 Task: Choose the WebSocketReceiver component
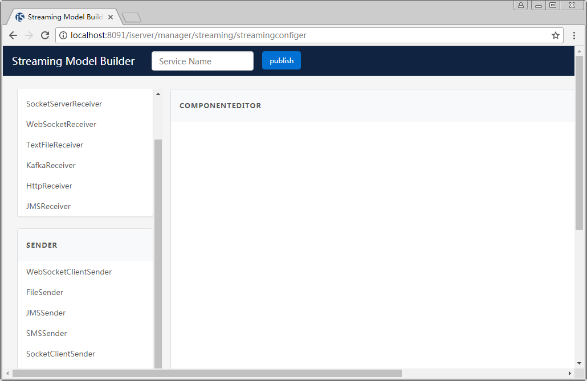click(x=61, y=124)
